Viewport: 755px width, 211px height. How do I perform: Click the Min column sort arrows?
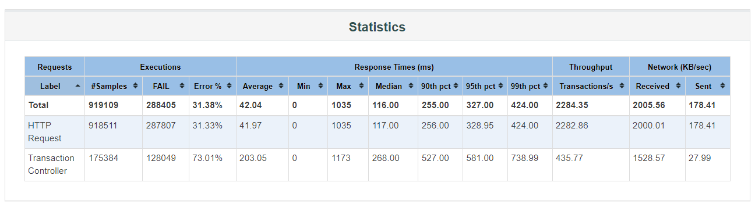pos(321,86)
